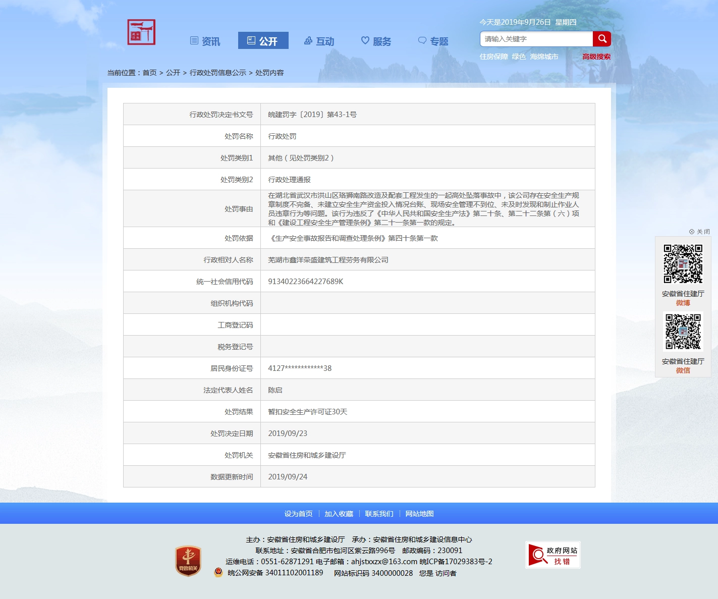Click the red magnifier search button
This screenshot has width=718, height=599.
click(602, 39)
